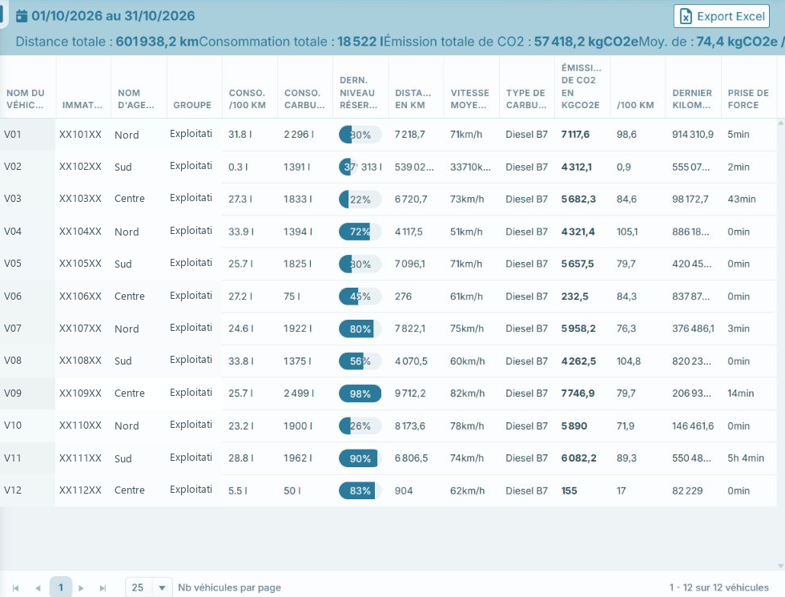Go to next page arrow

[x=81, y=588]
